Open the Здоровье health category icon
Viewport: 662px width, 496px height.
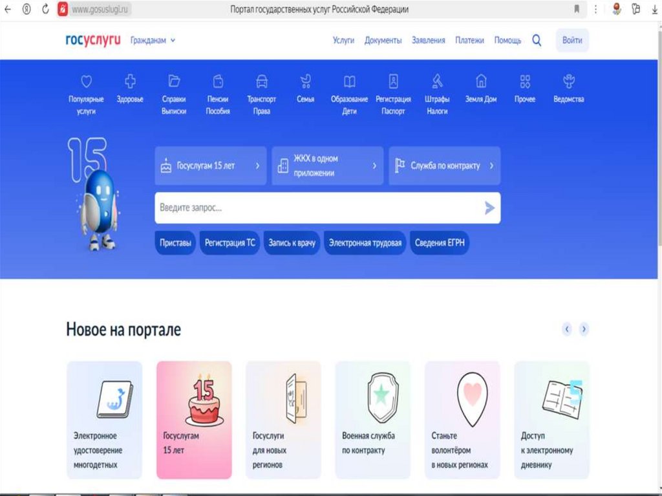coord(130,81)
